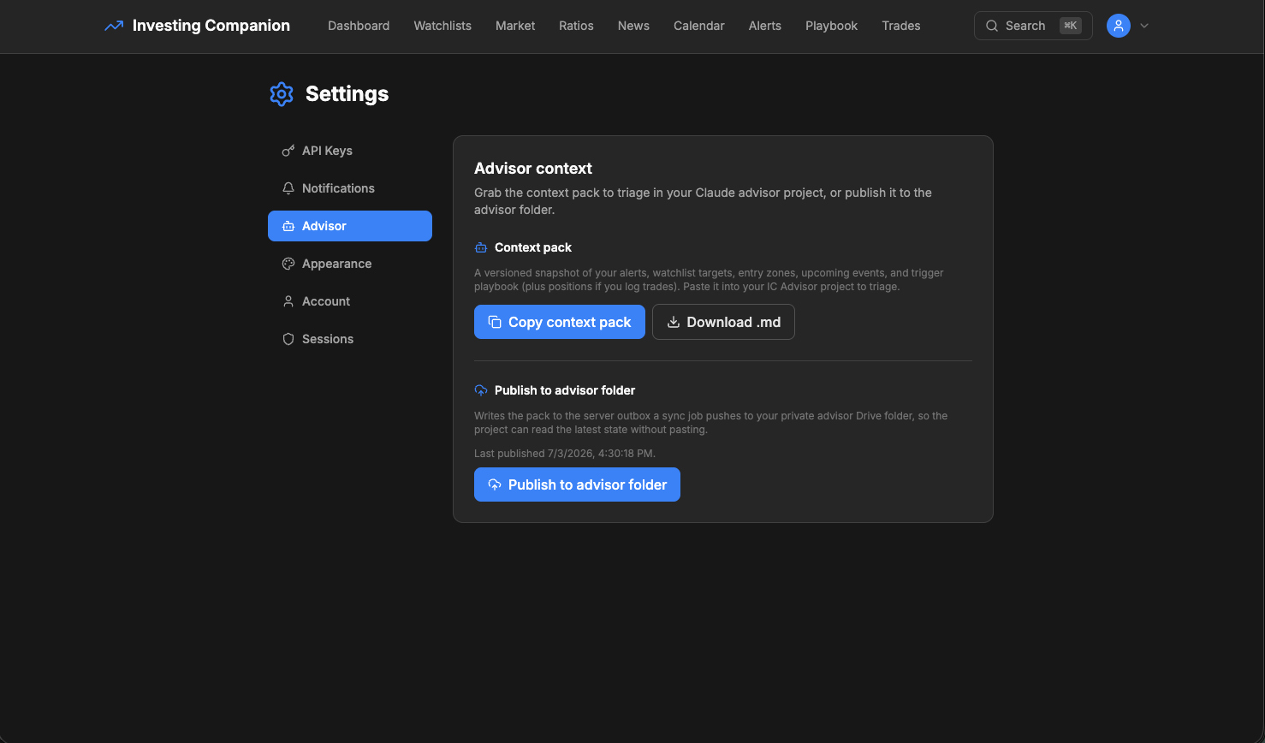
Task: Open the News section
Action: coord(633,26)
